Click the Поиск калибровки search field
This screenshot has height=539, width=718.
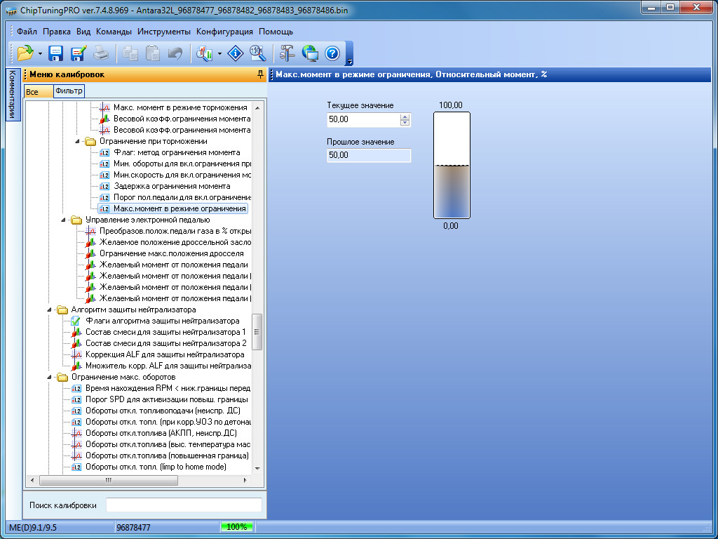tap(184, 505)
